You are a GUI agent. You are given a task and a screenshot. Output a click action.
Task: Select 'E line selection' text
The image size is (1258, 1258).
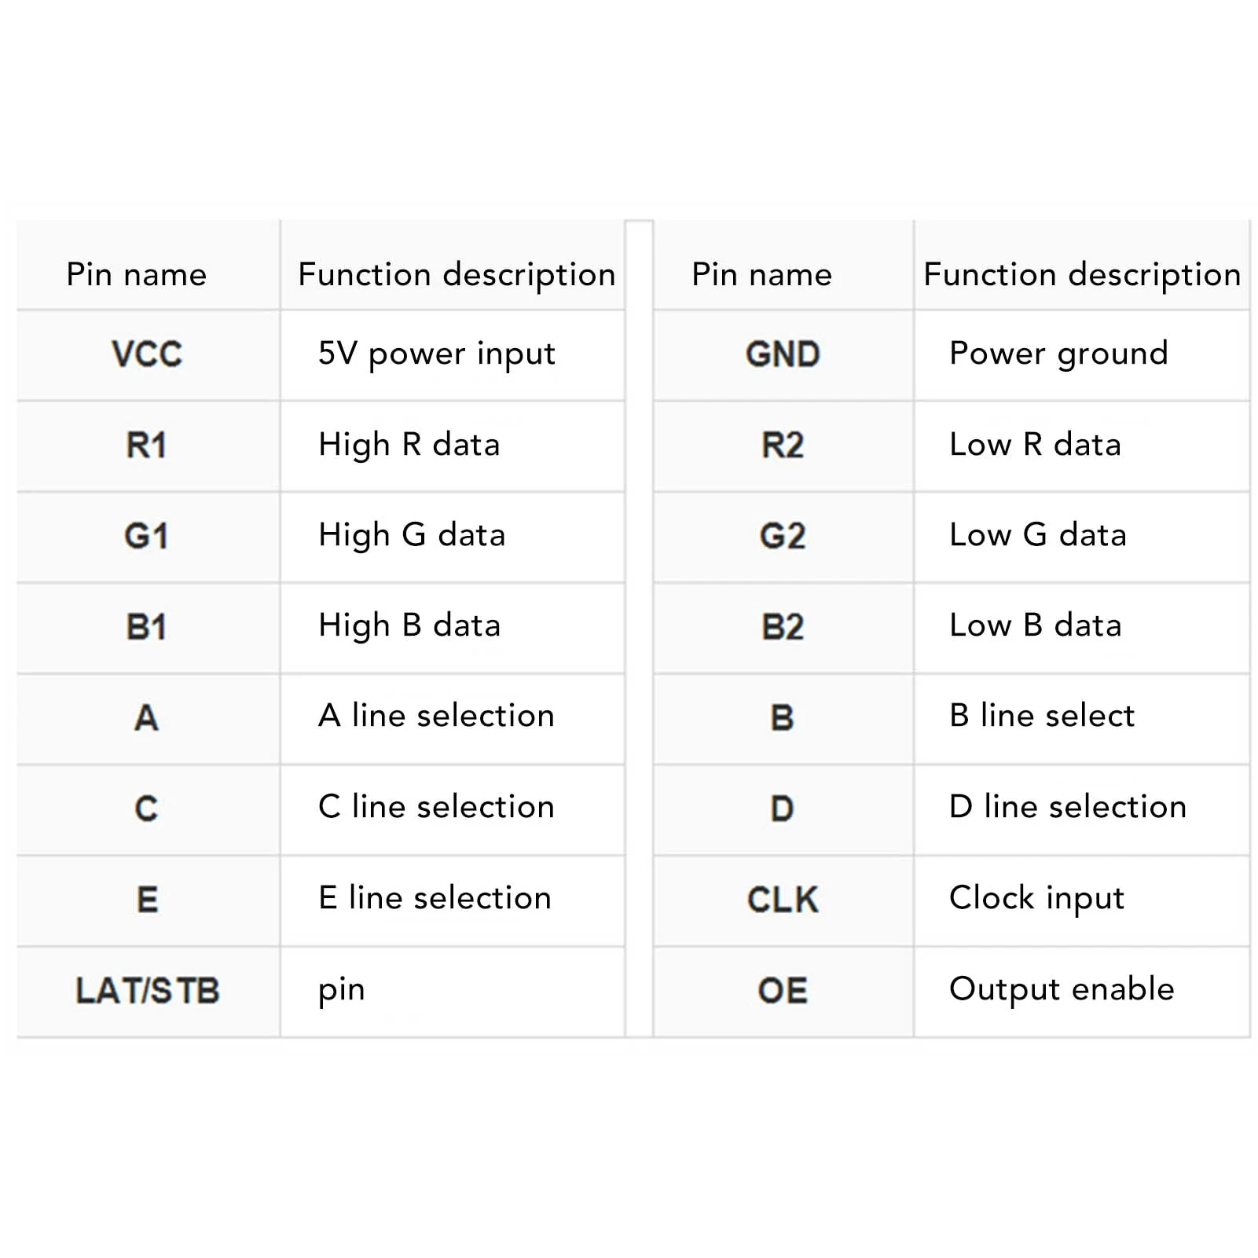coord(435,898)
